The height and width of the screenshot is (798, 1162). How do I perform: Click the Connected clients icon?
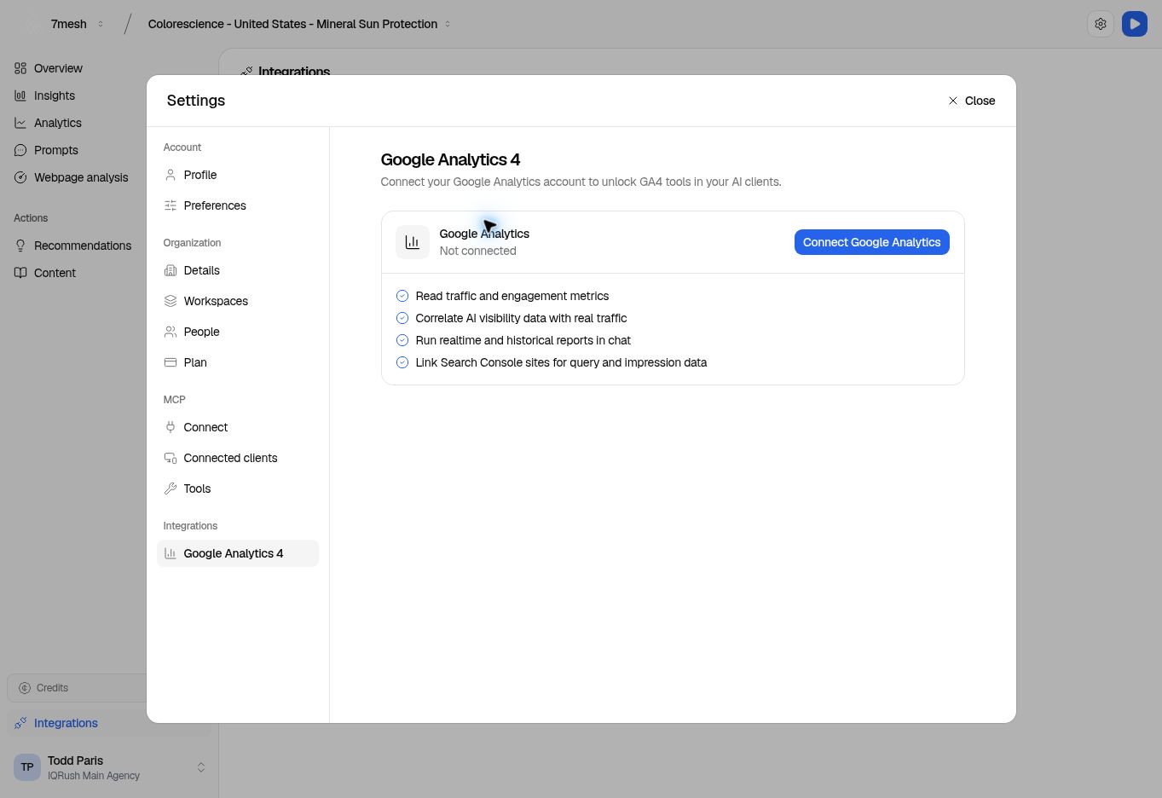tap(171, 458)
